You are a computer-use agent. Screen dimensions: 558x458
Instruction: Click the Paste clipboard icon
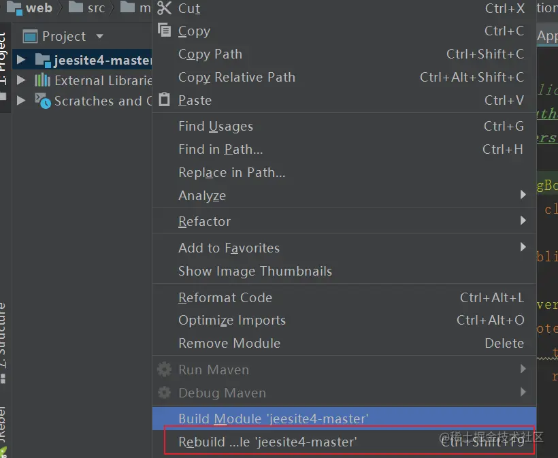coord(164,99)
